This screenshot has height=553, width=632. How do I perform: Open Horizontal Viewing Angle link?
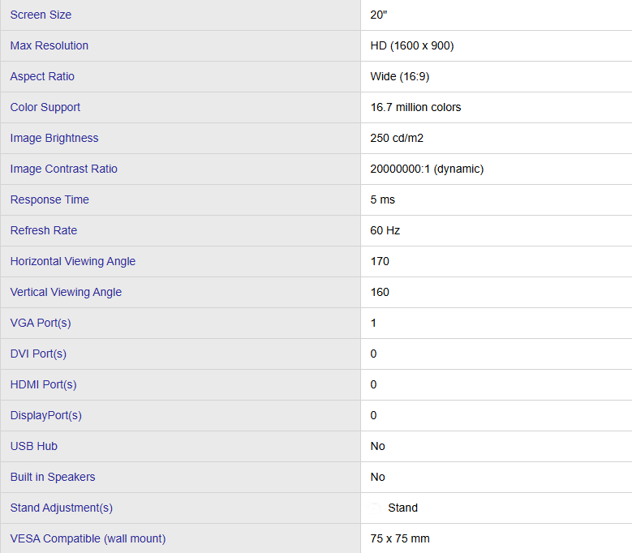[73, 261]
